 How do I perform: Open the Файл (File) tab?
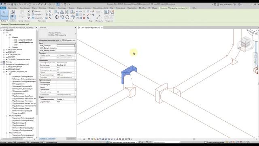[x=3, y=8]
